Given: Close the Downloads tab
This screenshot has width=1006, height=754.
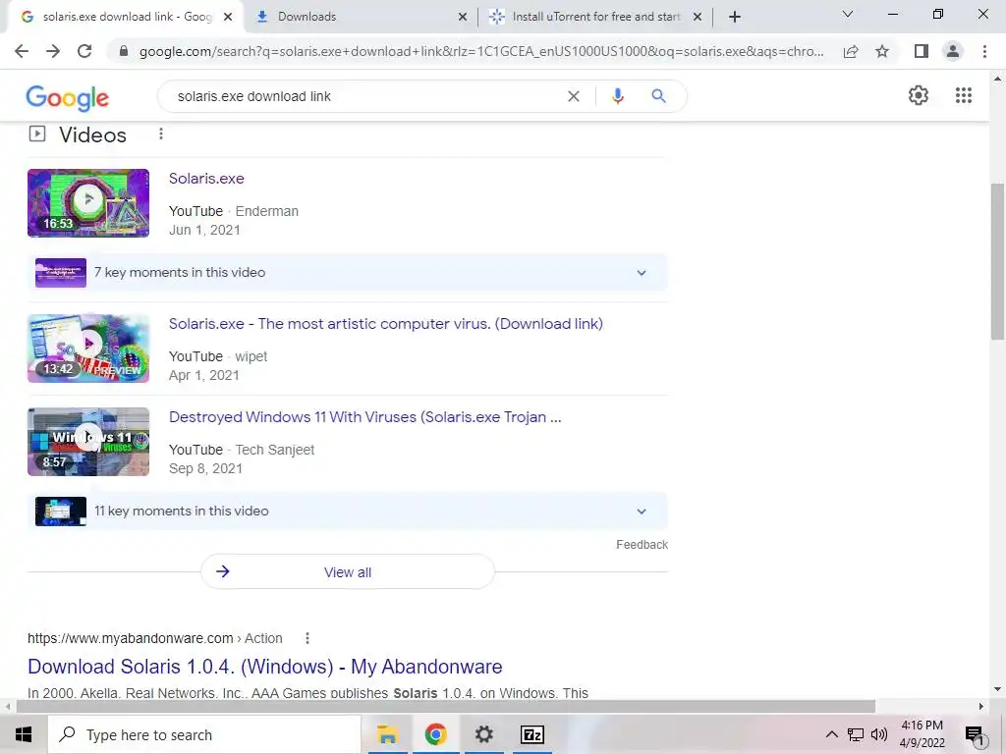Looking at the screenshot, I should pos(463,17).
